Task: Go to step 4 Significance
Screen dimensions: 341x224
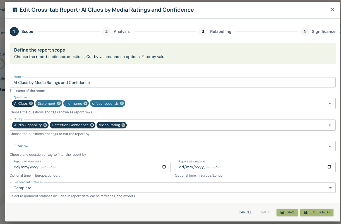Action: tap(318, 31)
